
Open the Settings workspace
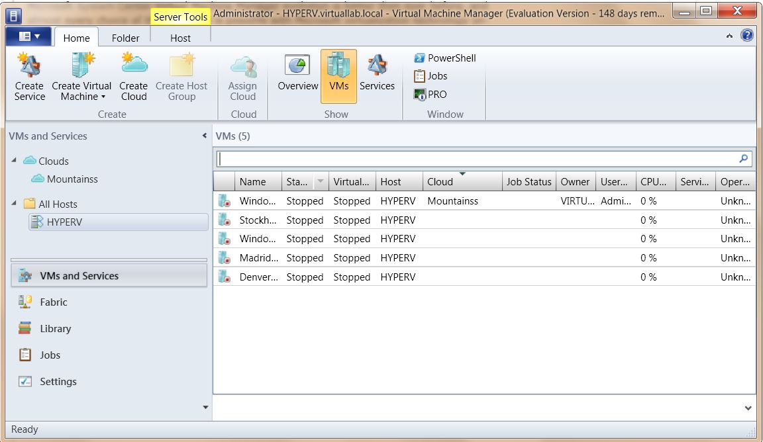tap(109, 382)
